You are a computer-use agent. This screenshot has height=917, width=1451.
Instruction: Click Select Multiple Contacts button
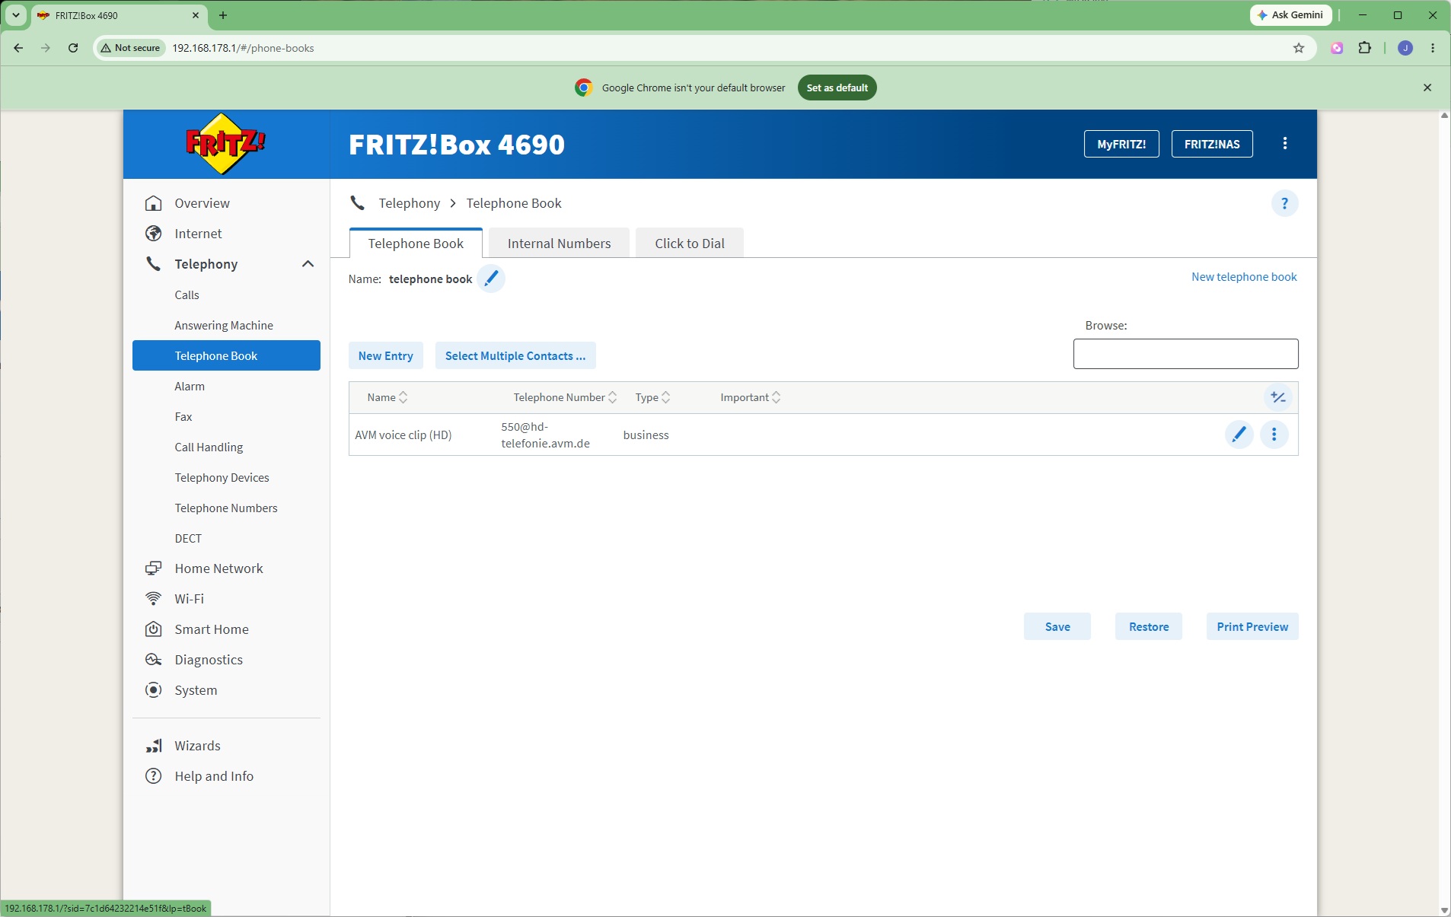(515, 355)
